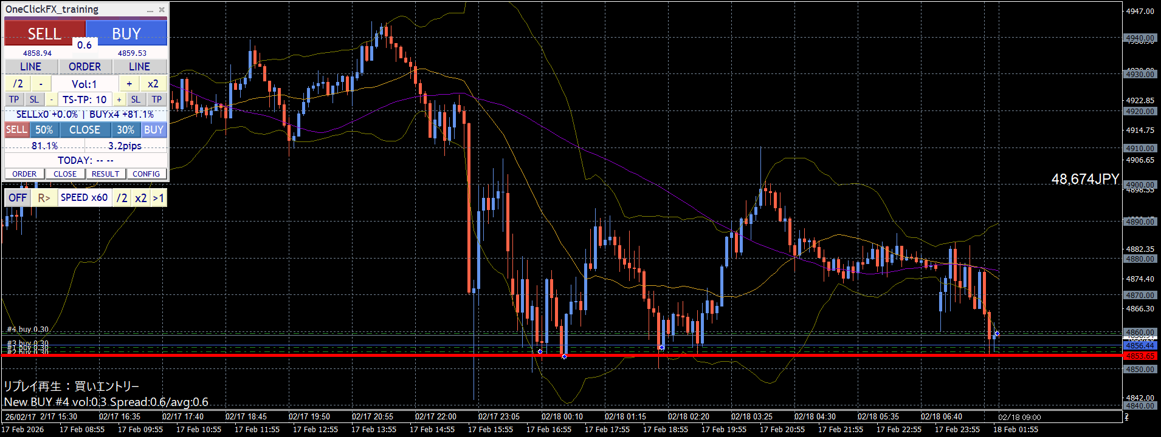Advance one step with the >1 button
This screenshot has height=437, width=1161.
click(159, 198)
